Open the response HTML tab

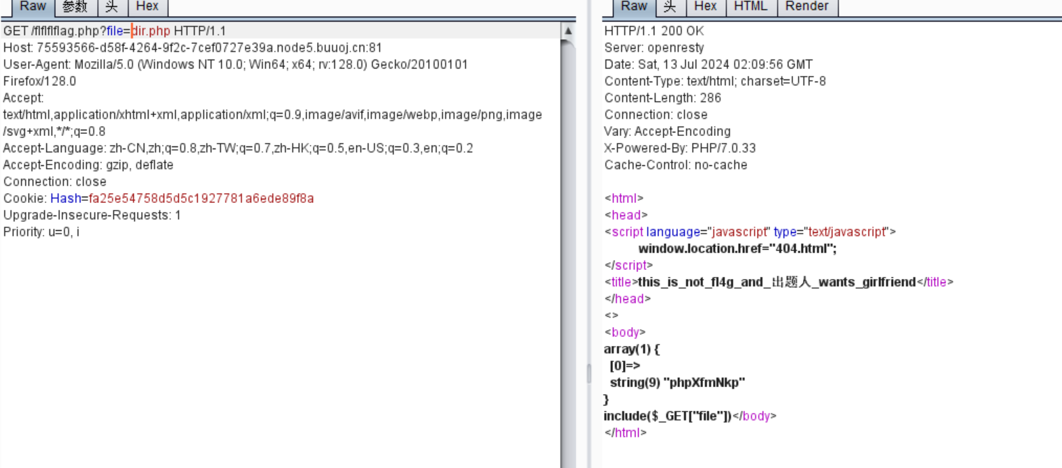(751, 6)
